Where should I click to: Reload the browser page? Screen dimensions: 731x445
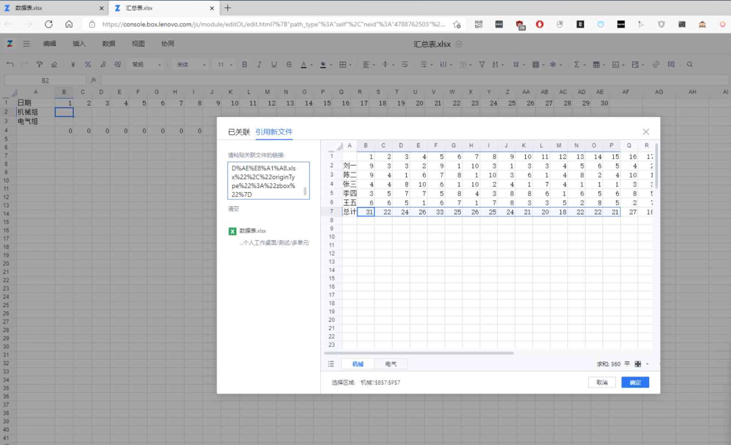(49, 24)
